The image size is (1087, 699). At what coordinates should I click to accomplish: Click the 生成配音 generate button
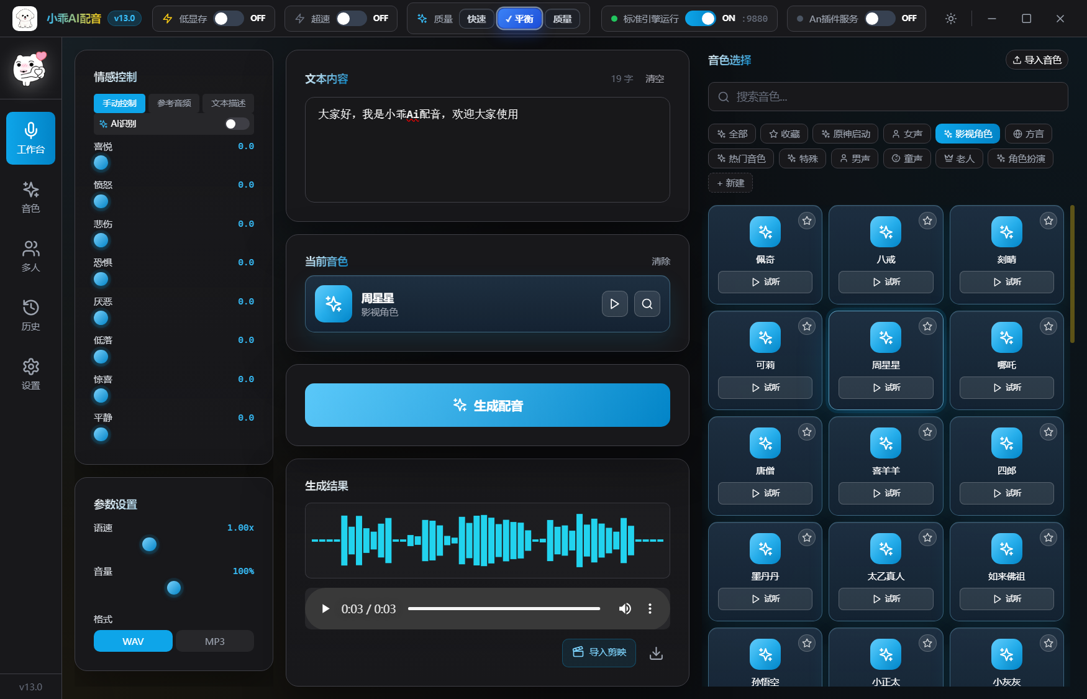(x=487, y=405)
